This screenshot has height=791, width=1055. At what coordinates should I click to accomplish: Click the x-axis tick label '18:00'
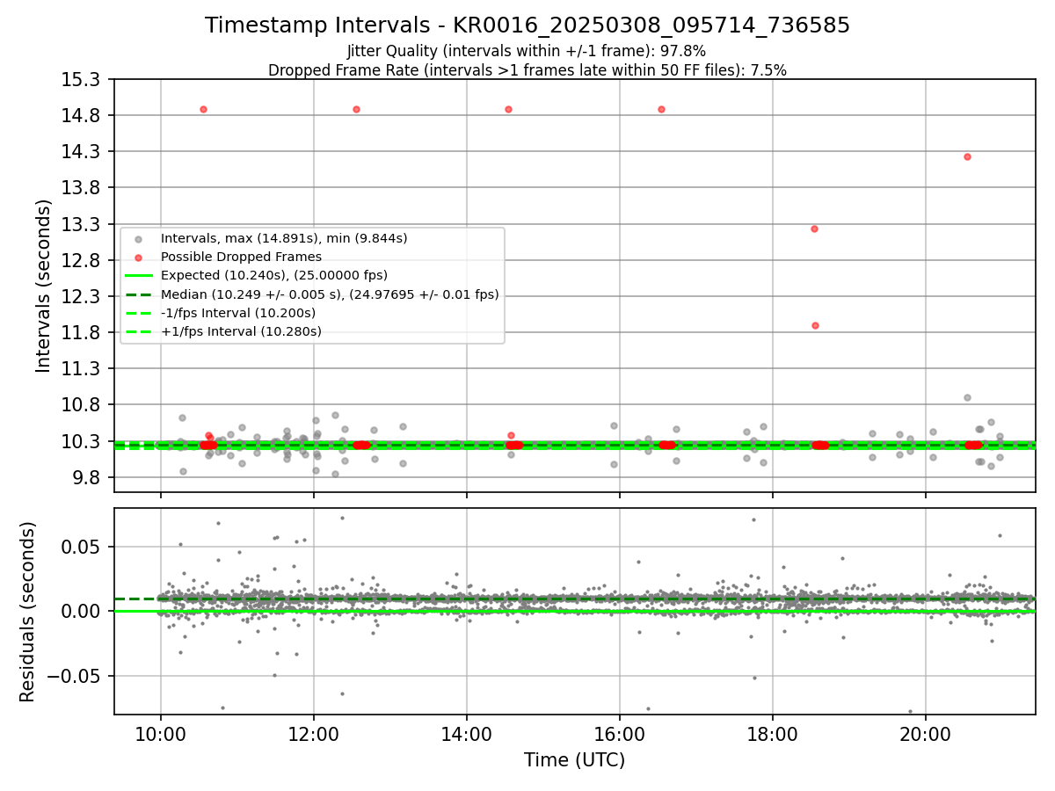pyautogui.click(x=773, y=734)
